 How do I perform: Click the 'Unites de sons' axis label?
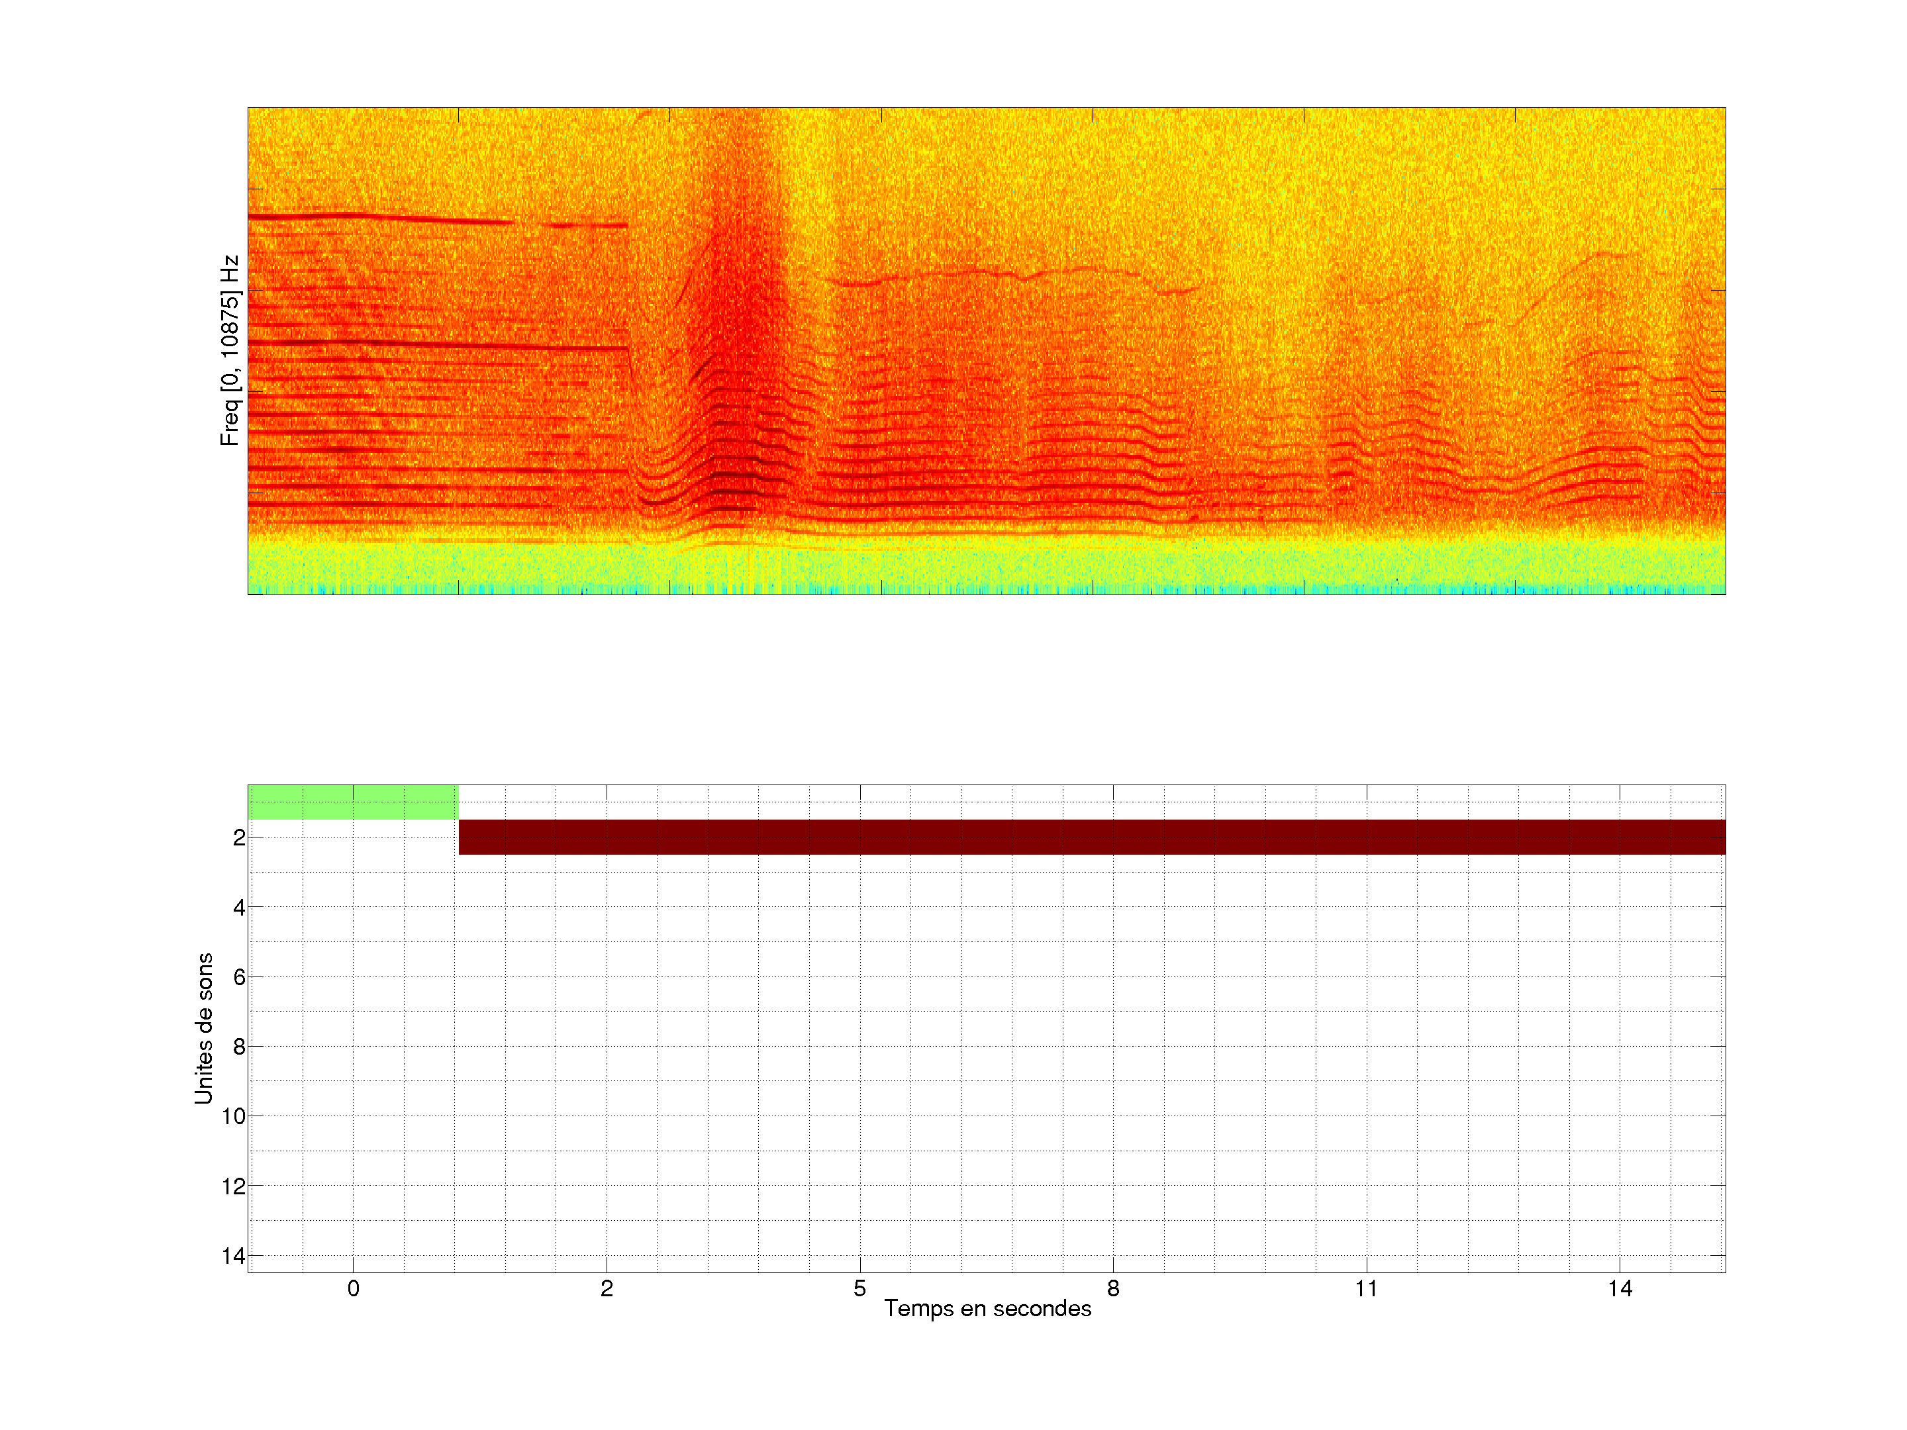[203, 1028]
